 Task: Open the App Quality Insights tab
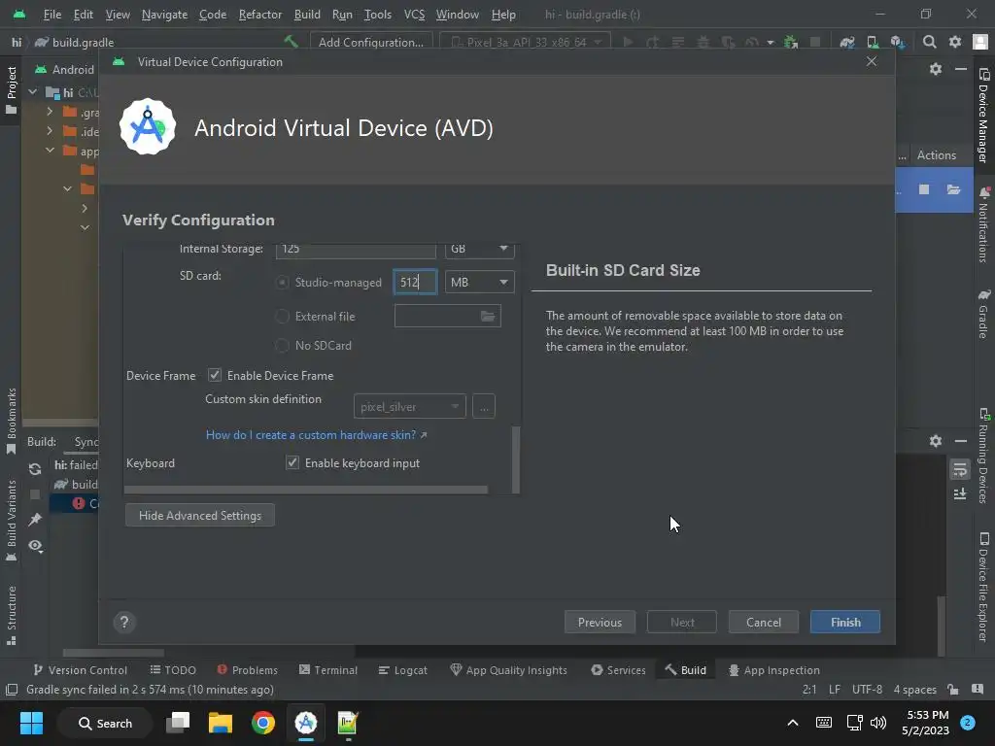[508, 670]
